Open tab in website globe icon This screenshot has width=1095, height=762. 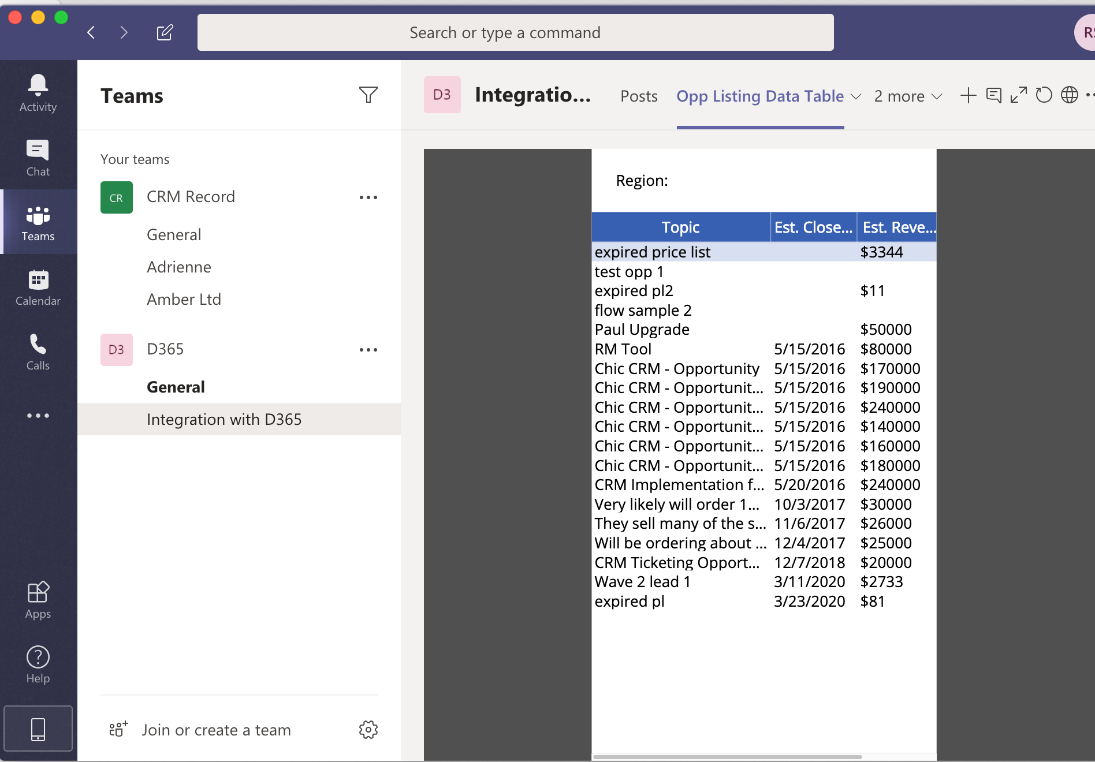[1070, 95]
